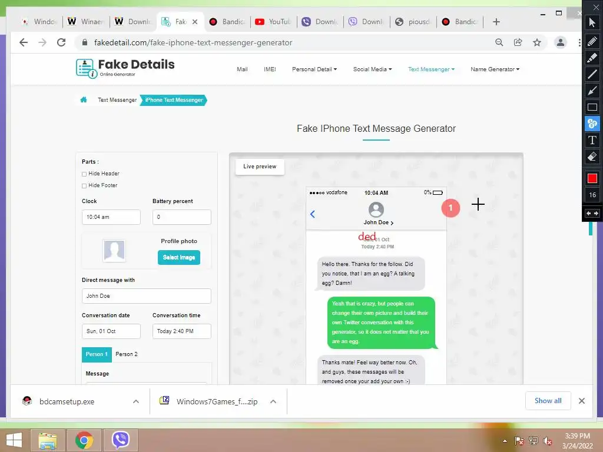Go back with browser back arrow
The image size is (603, 452).
click(x=24, y=42)
